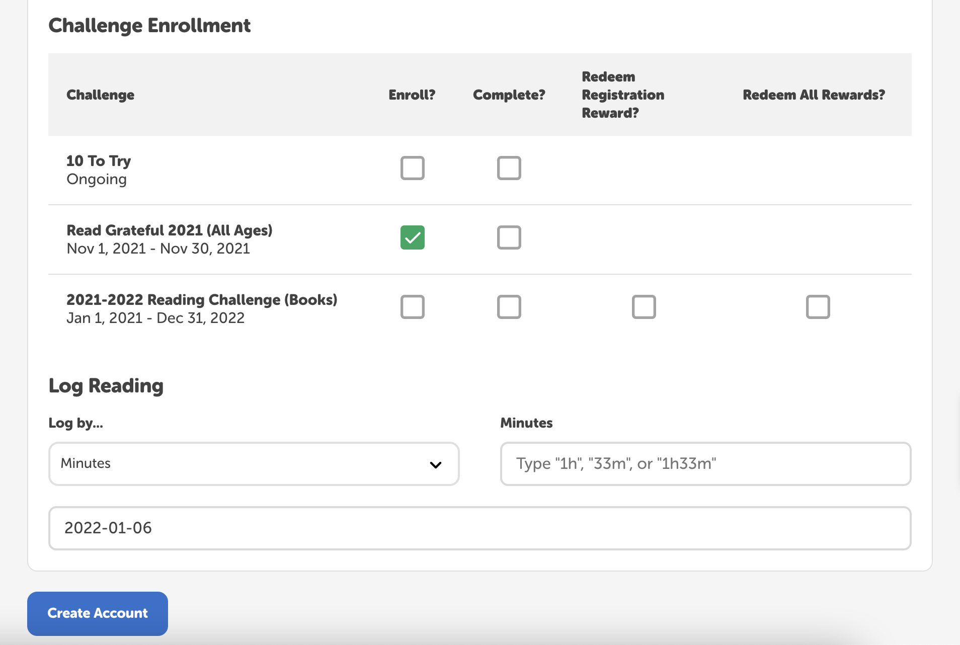Click the Challenge column header
This screenshot has width=960, height=645.
click(x=101, y=95)
